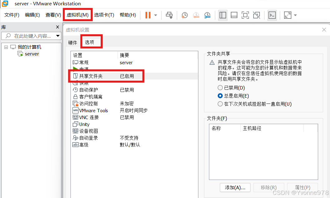
Task: Open the power options dropdown next to pause
Action: [x=156, y=15]
